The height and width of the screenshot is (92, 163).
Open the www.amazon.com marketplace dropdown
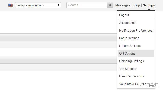tap(38, 5)
